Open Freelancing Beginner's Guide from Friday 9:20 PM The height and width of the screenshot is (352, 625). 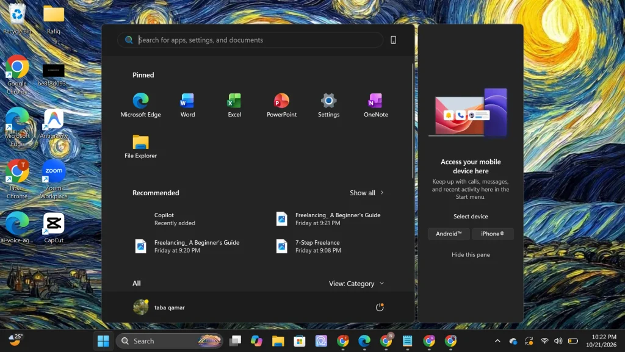(x=187, y=246)
